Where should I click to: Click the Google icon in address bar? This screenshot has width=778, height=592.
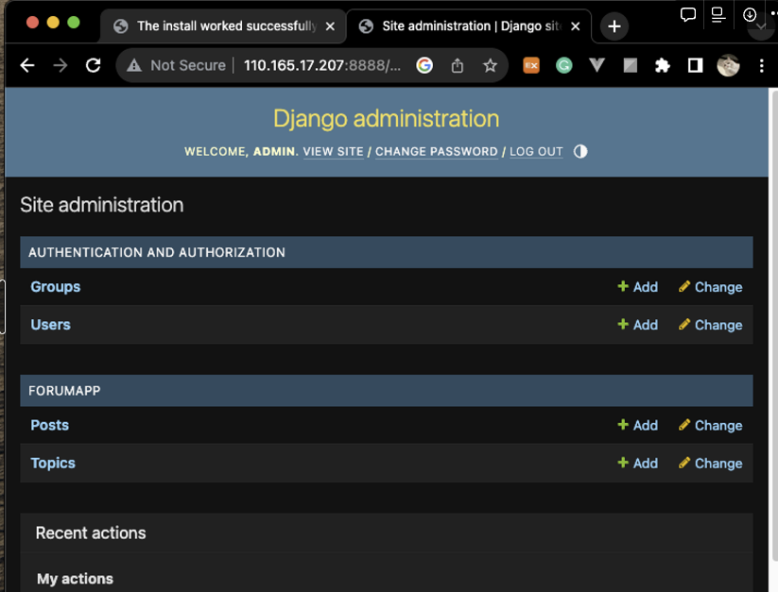(424, 65)
